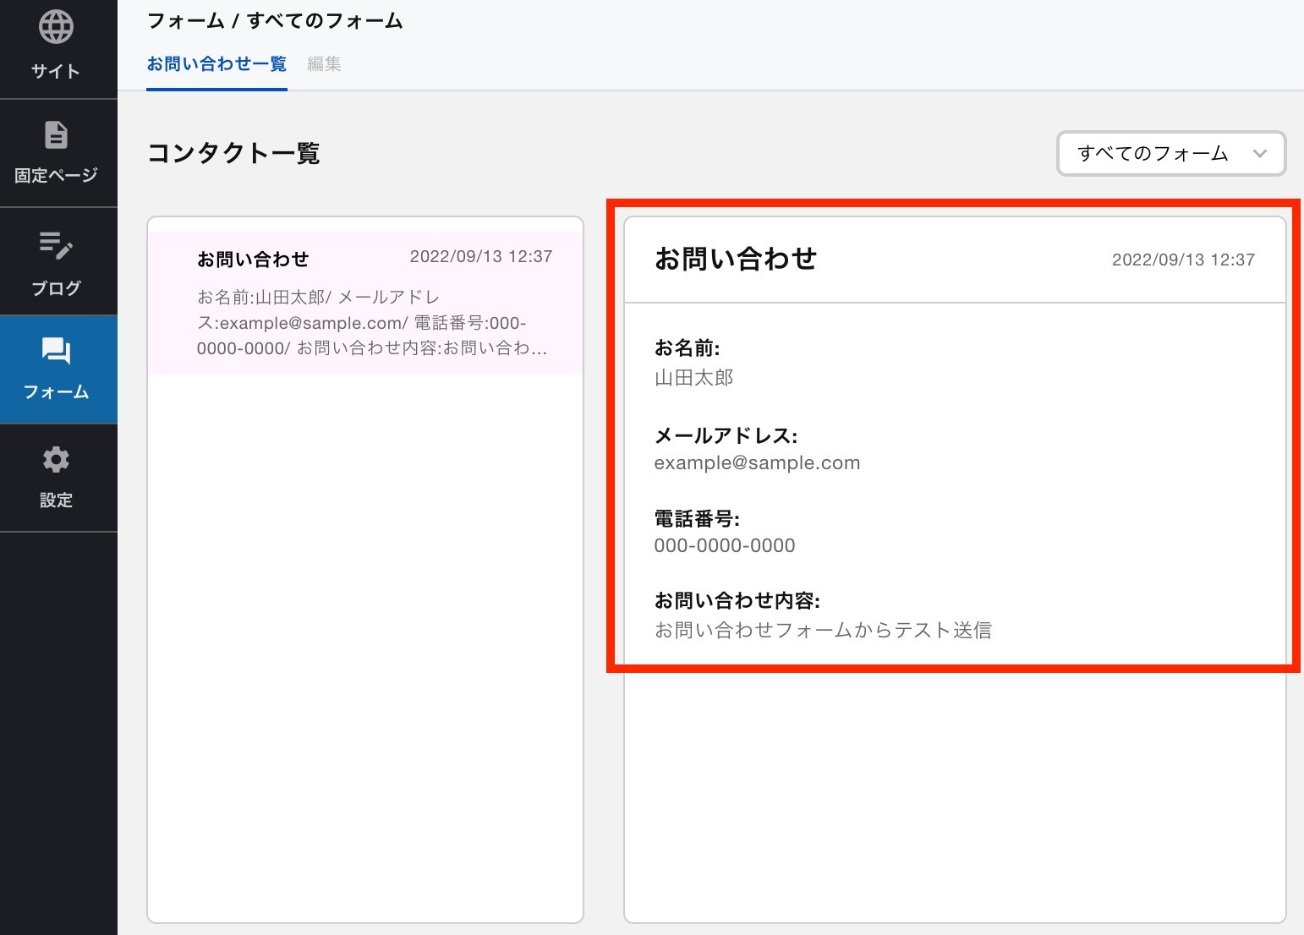Select the フォーム chat bubble icon
Viewport: 1304px width, 935px height.
56,351
